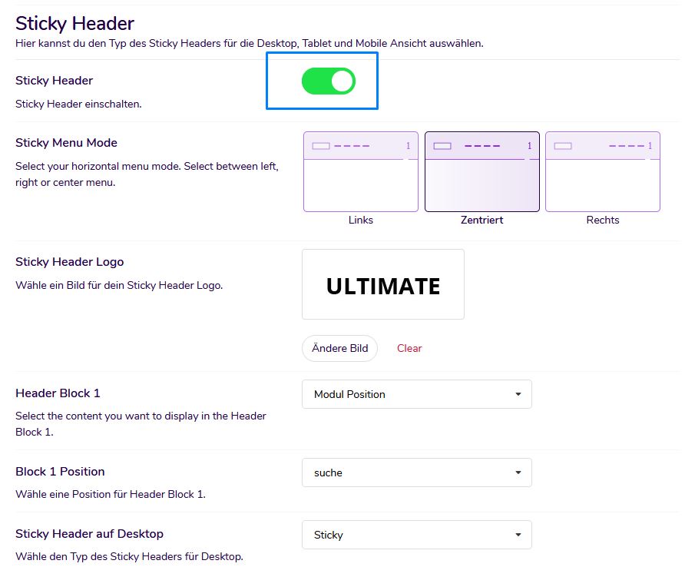685x567 pixels.
Task: Click the arrow icon in Sticky field
Action: click(x=518, y=535)
